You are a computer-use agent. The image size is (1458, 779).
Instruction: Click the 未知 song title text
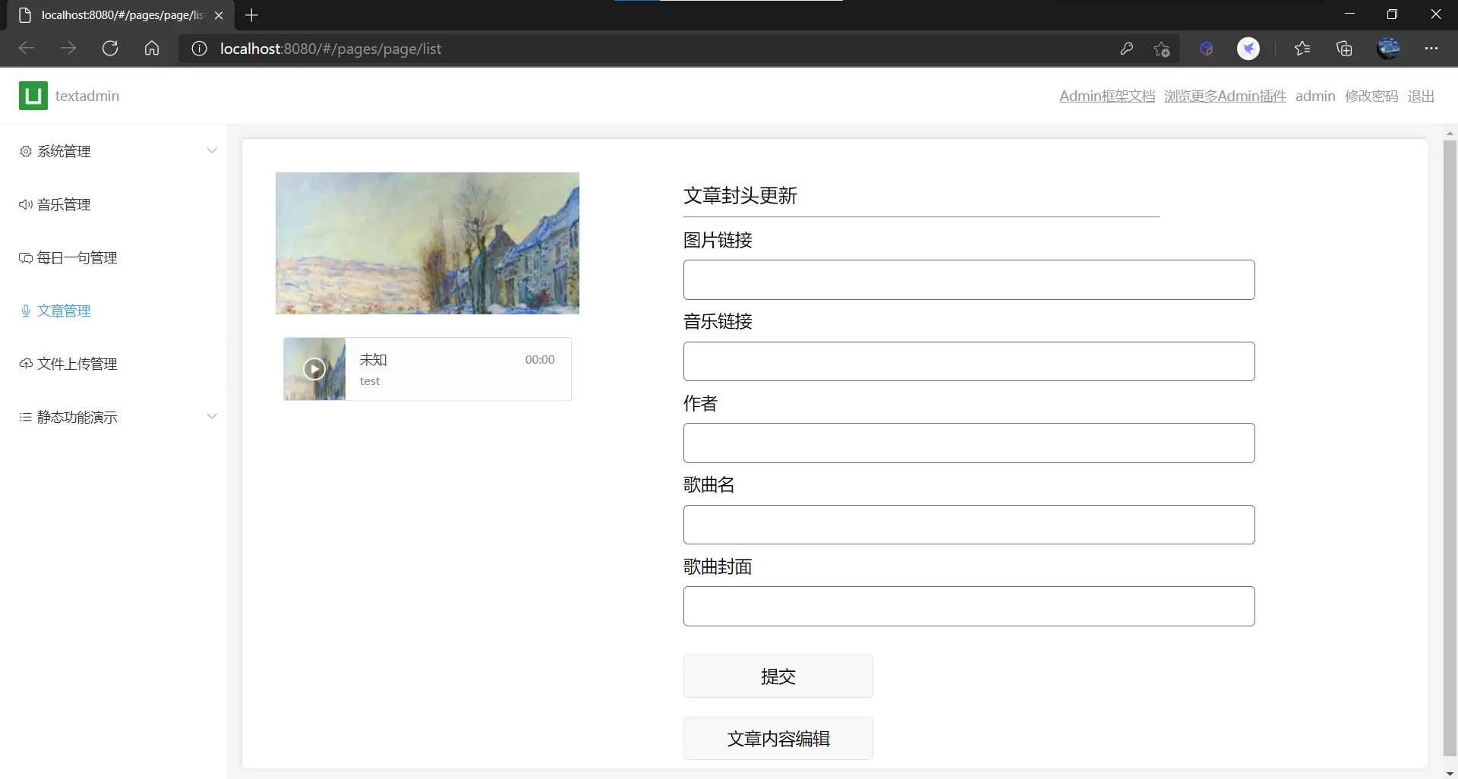tap(373, 359)
